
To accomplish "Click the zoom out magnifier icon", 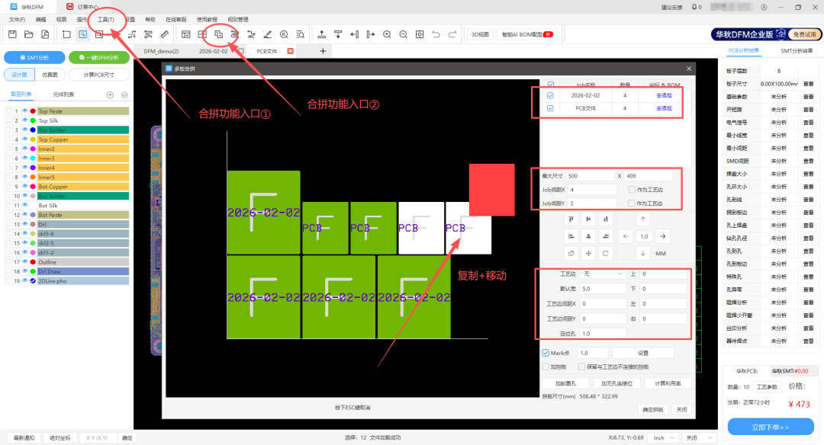I will coord(403,34).
